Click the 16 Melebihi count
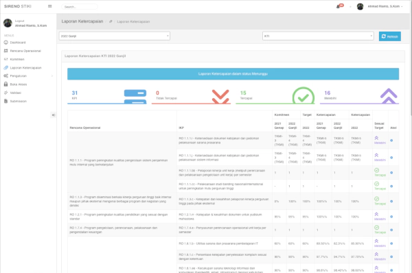 tap(327, 93)
